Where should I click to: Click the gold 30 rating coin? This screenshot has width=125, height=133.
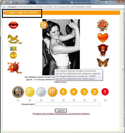tap(30, 92)
